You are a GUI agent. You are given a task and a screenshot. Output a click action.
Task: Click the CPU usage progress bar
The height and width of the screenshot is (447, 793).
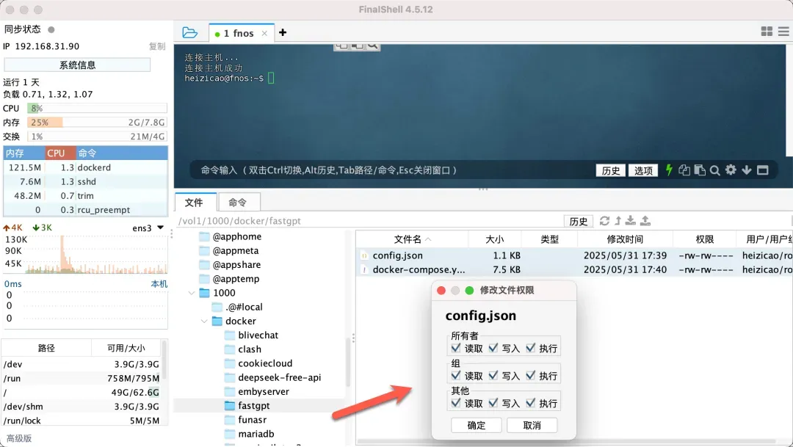[x=97, y=108]
